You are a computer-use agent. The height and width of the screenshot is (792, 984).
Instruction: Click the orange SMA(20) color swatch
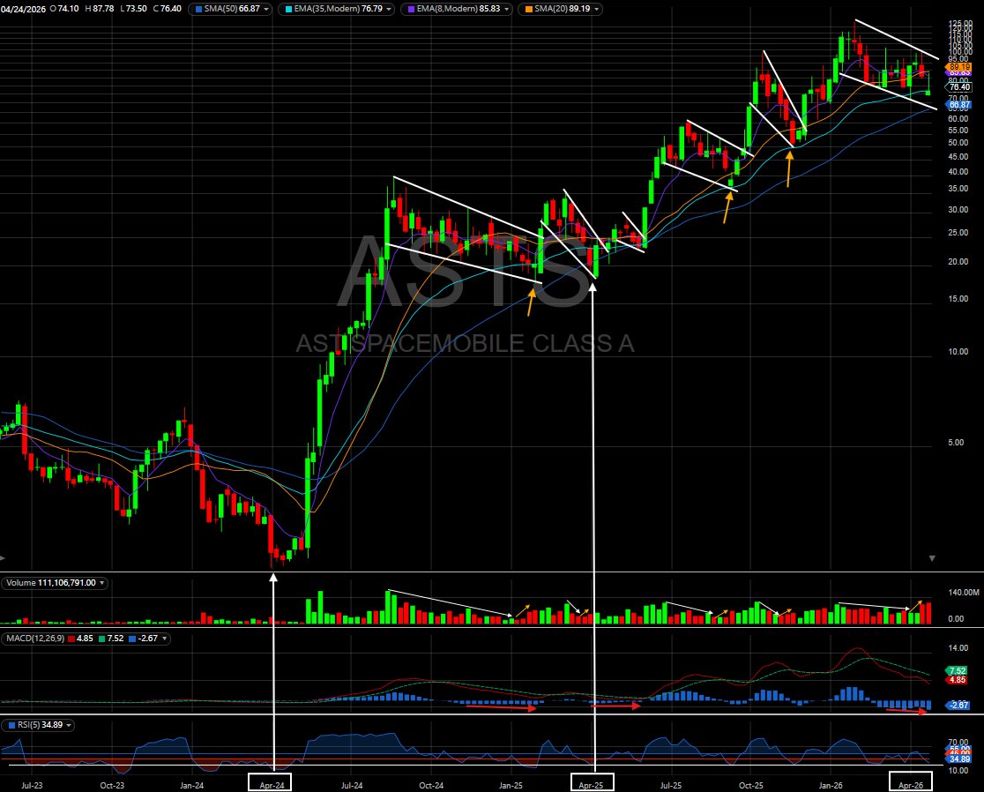click(x=529, y=9)
